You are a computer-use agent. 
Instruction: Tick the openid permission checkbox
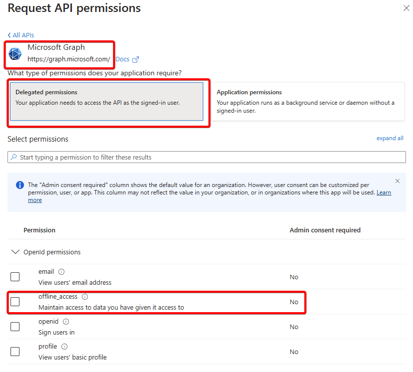[x=15, y=327]
